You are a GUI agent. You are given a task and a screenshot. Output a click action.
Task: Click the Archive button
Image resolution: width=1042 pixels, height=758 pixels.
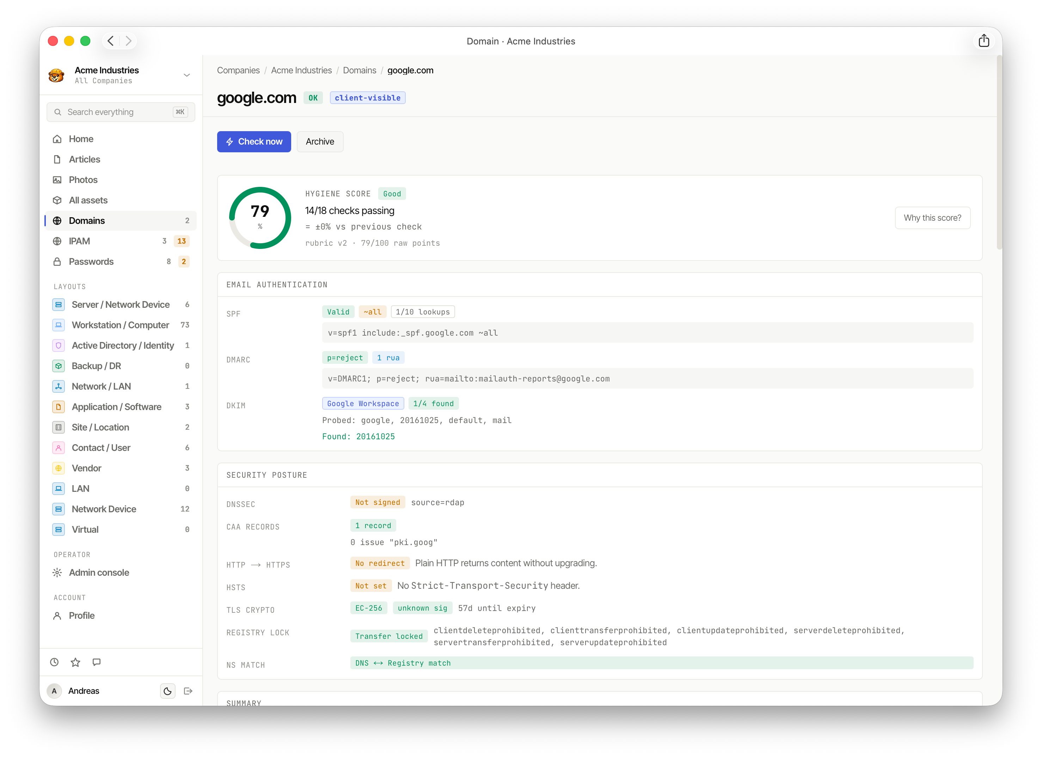click(320, 141)
